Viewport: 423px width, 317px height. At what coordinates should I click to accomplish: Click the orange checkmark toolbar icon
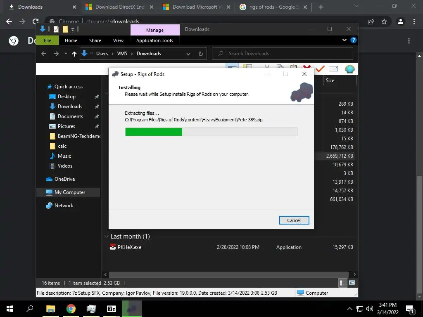point(320,69)
